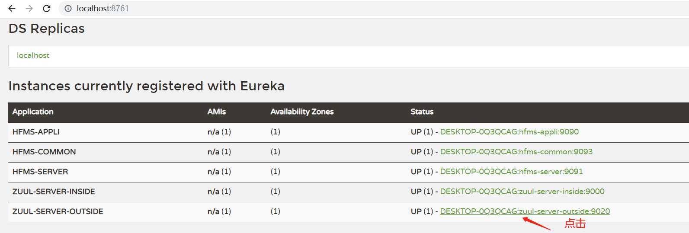
Task: Select the HFMS-APPLI application row
Action: coord(349,132)
